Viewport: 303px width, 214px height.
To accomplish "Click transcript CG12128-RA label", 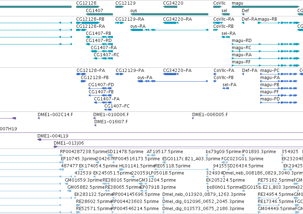I will click(x=91, y=26).
